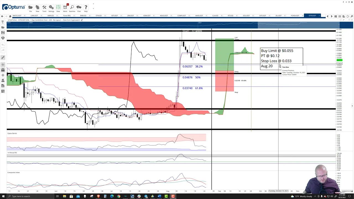Click the date label on the time axis
Viewport: 354px width, 199px height.
(278, 191)
